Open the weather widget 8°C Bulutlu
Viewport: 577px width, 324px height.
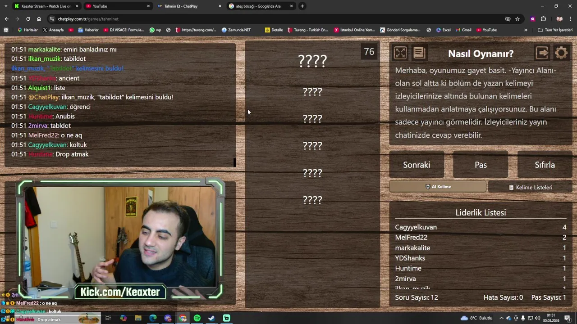coord(476,318)
